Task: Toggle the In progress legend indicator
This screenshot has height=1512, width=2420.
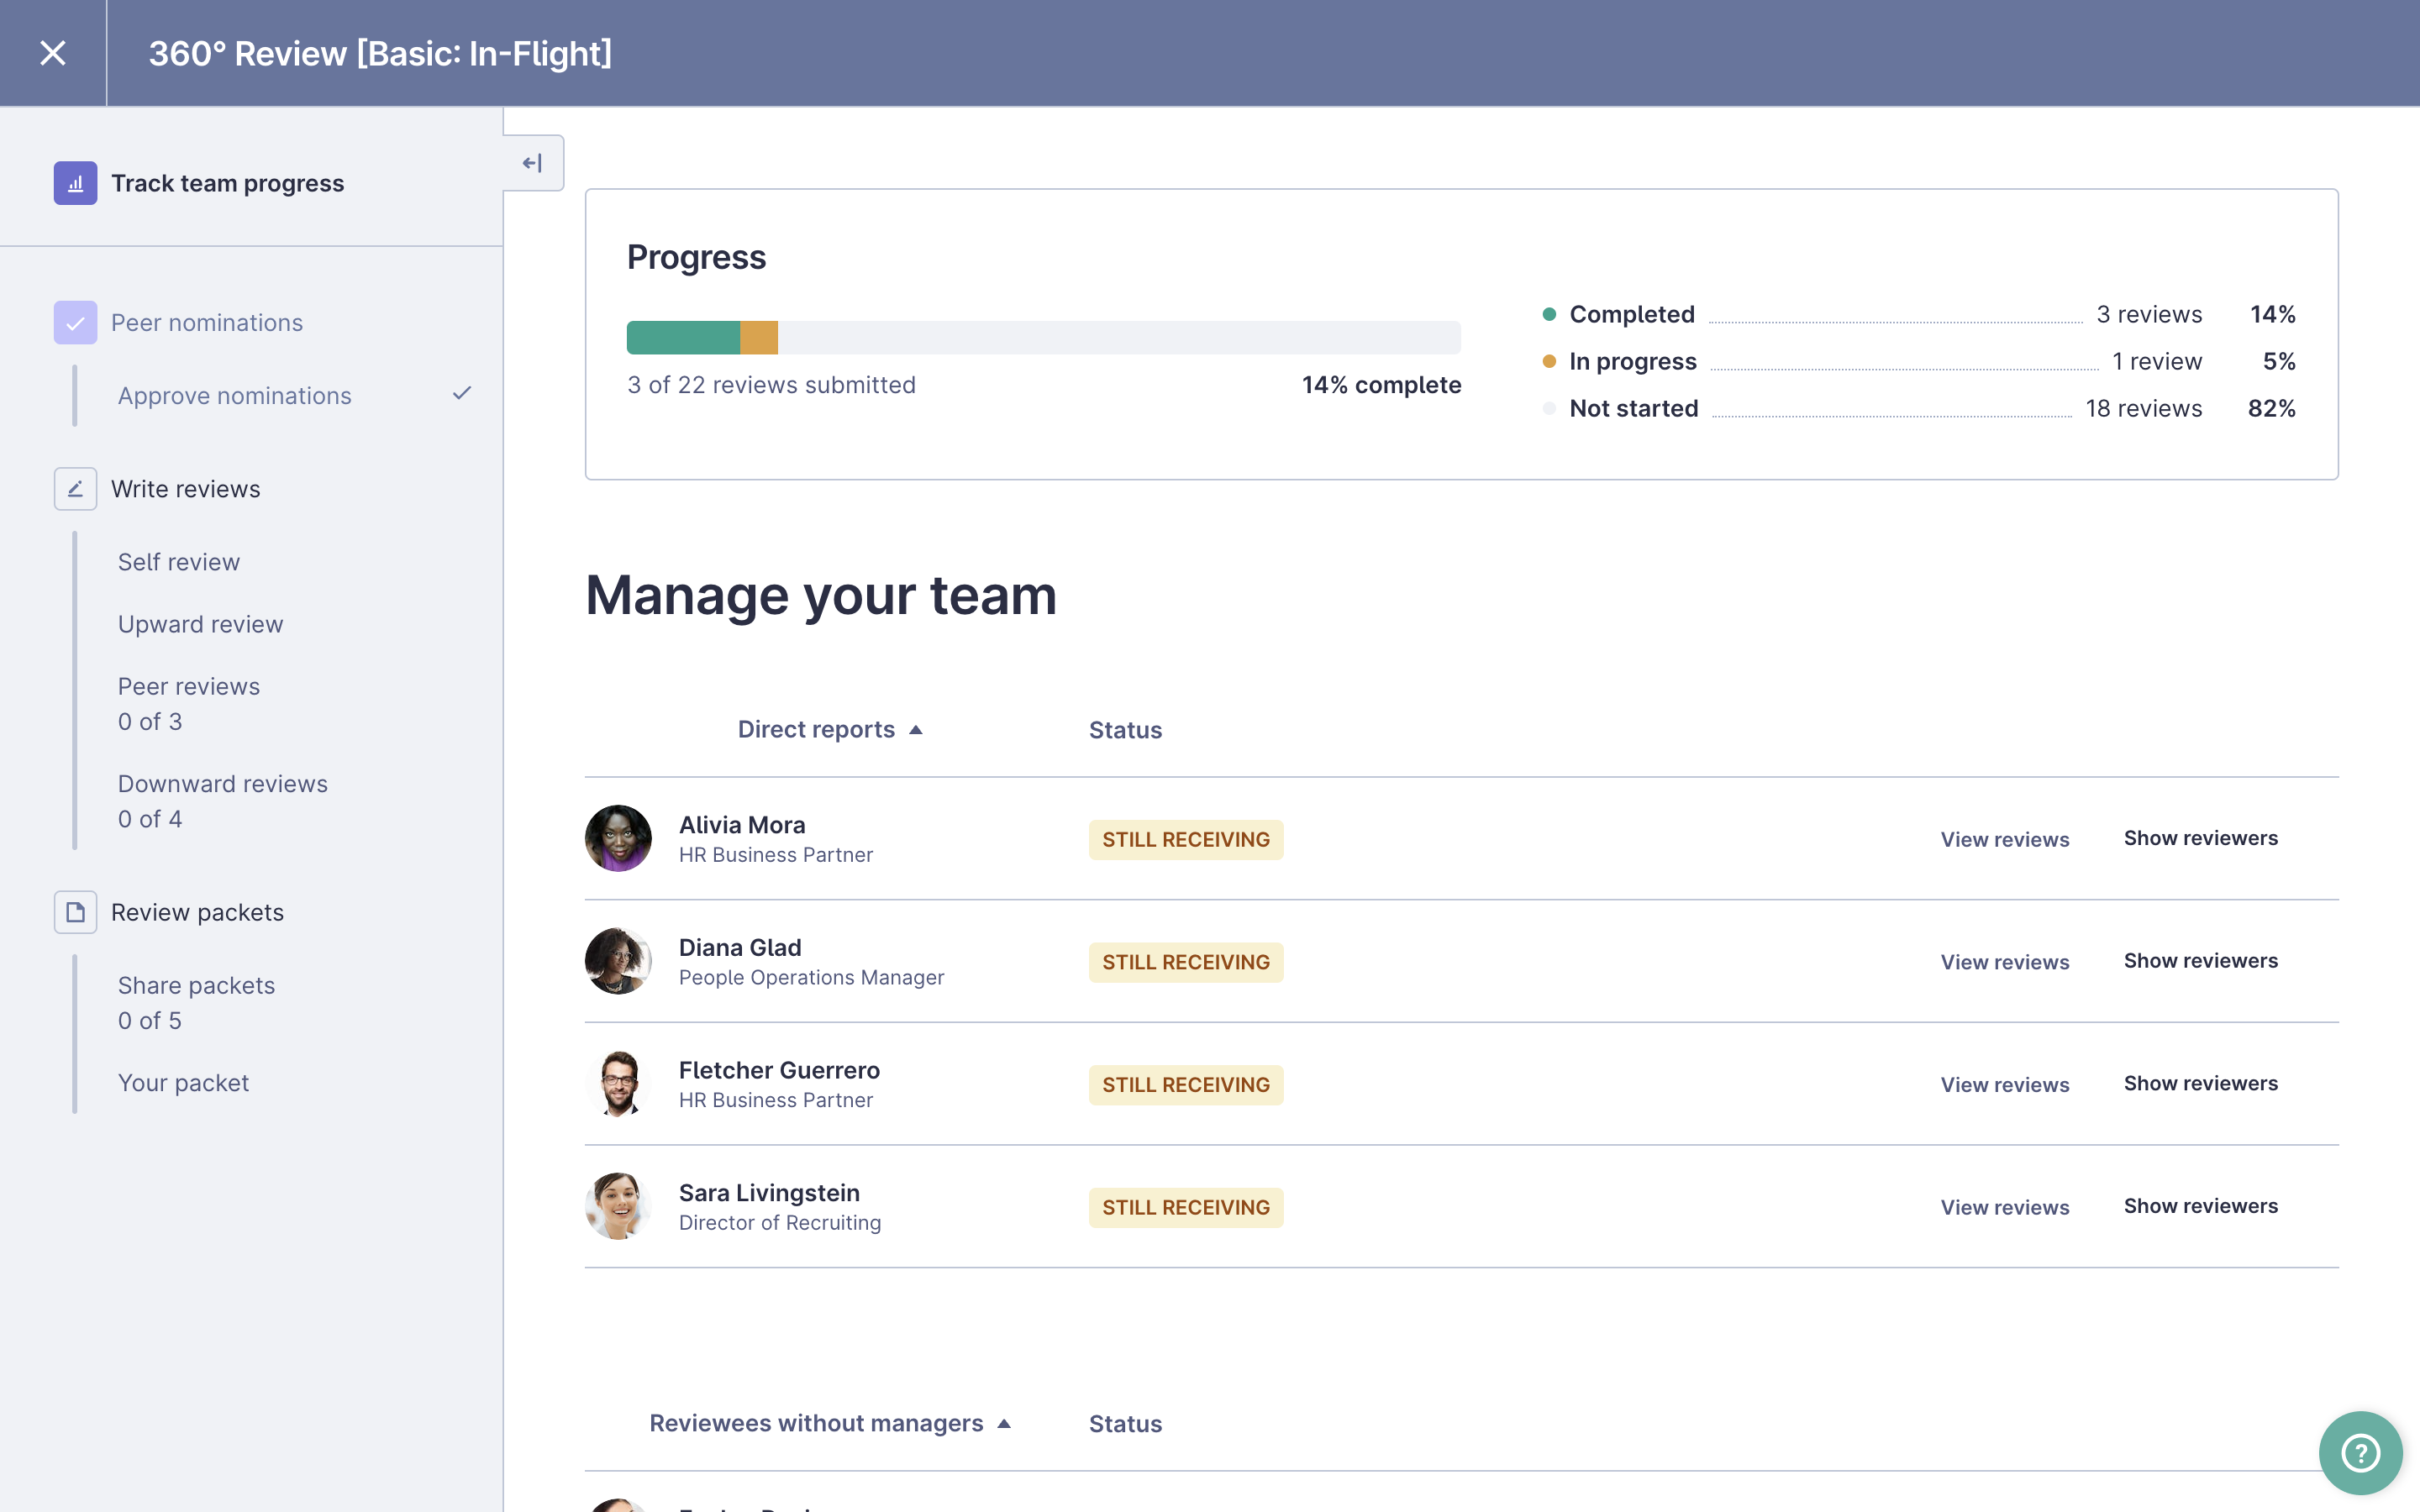Action: (x=1550, y=360)
